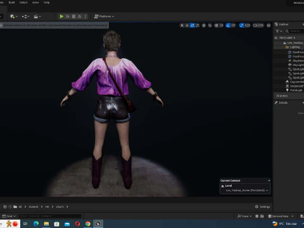This screenshot has width=304, height=228.
Task: Click the viewport layout maximize/restore icon
Action: [x=269, y=25]
